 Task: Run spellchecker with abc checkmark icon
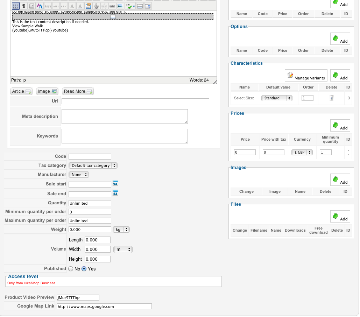[x=129, y=6]
